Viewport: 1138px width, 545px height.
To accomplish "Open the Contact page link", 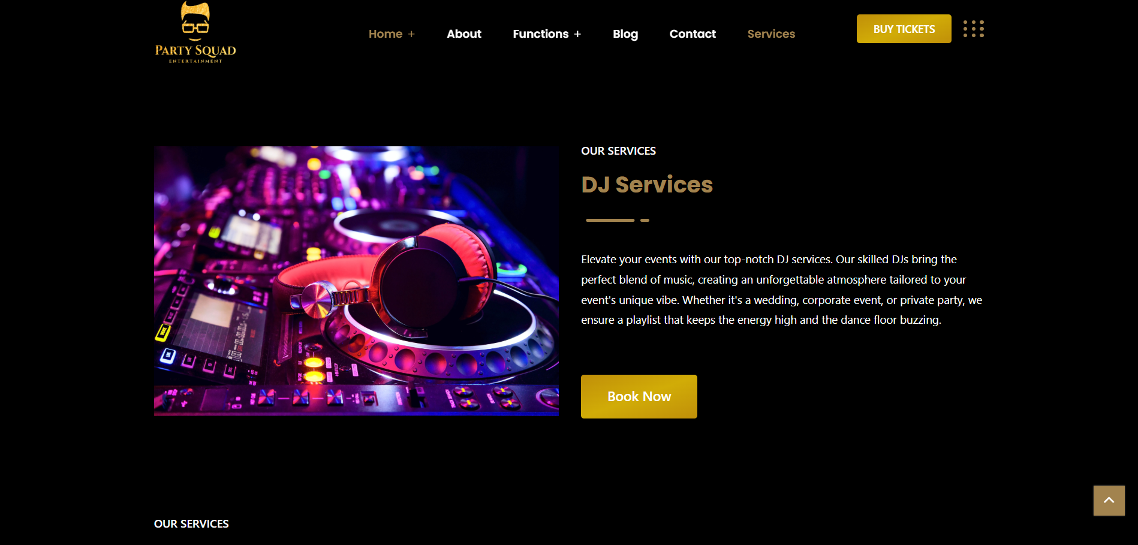I will pyautogui.click(x=693, y=34).
